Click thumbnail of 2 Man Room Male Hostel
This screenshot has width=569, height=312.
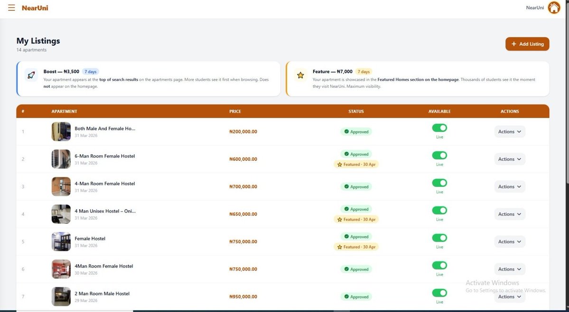[61, 297]
